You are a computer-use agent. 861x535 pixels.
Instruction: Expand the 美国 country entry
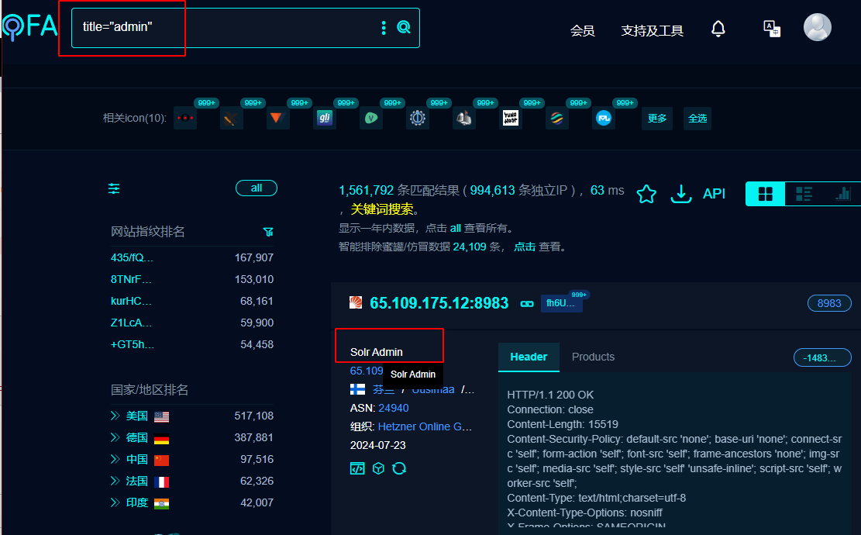(x=116, y=416)
